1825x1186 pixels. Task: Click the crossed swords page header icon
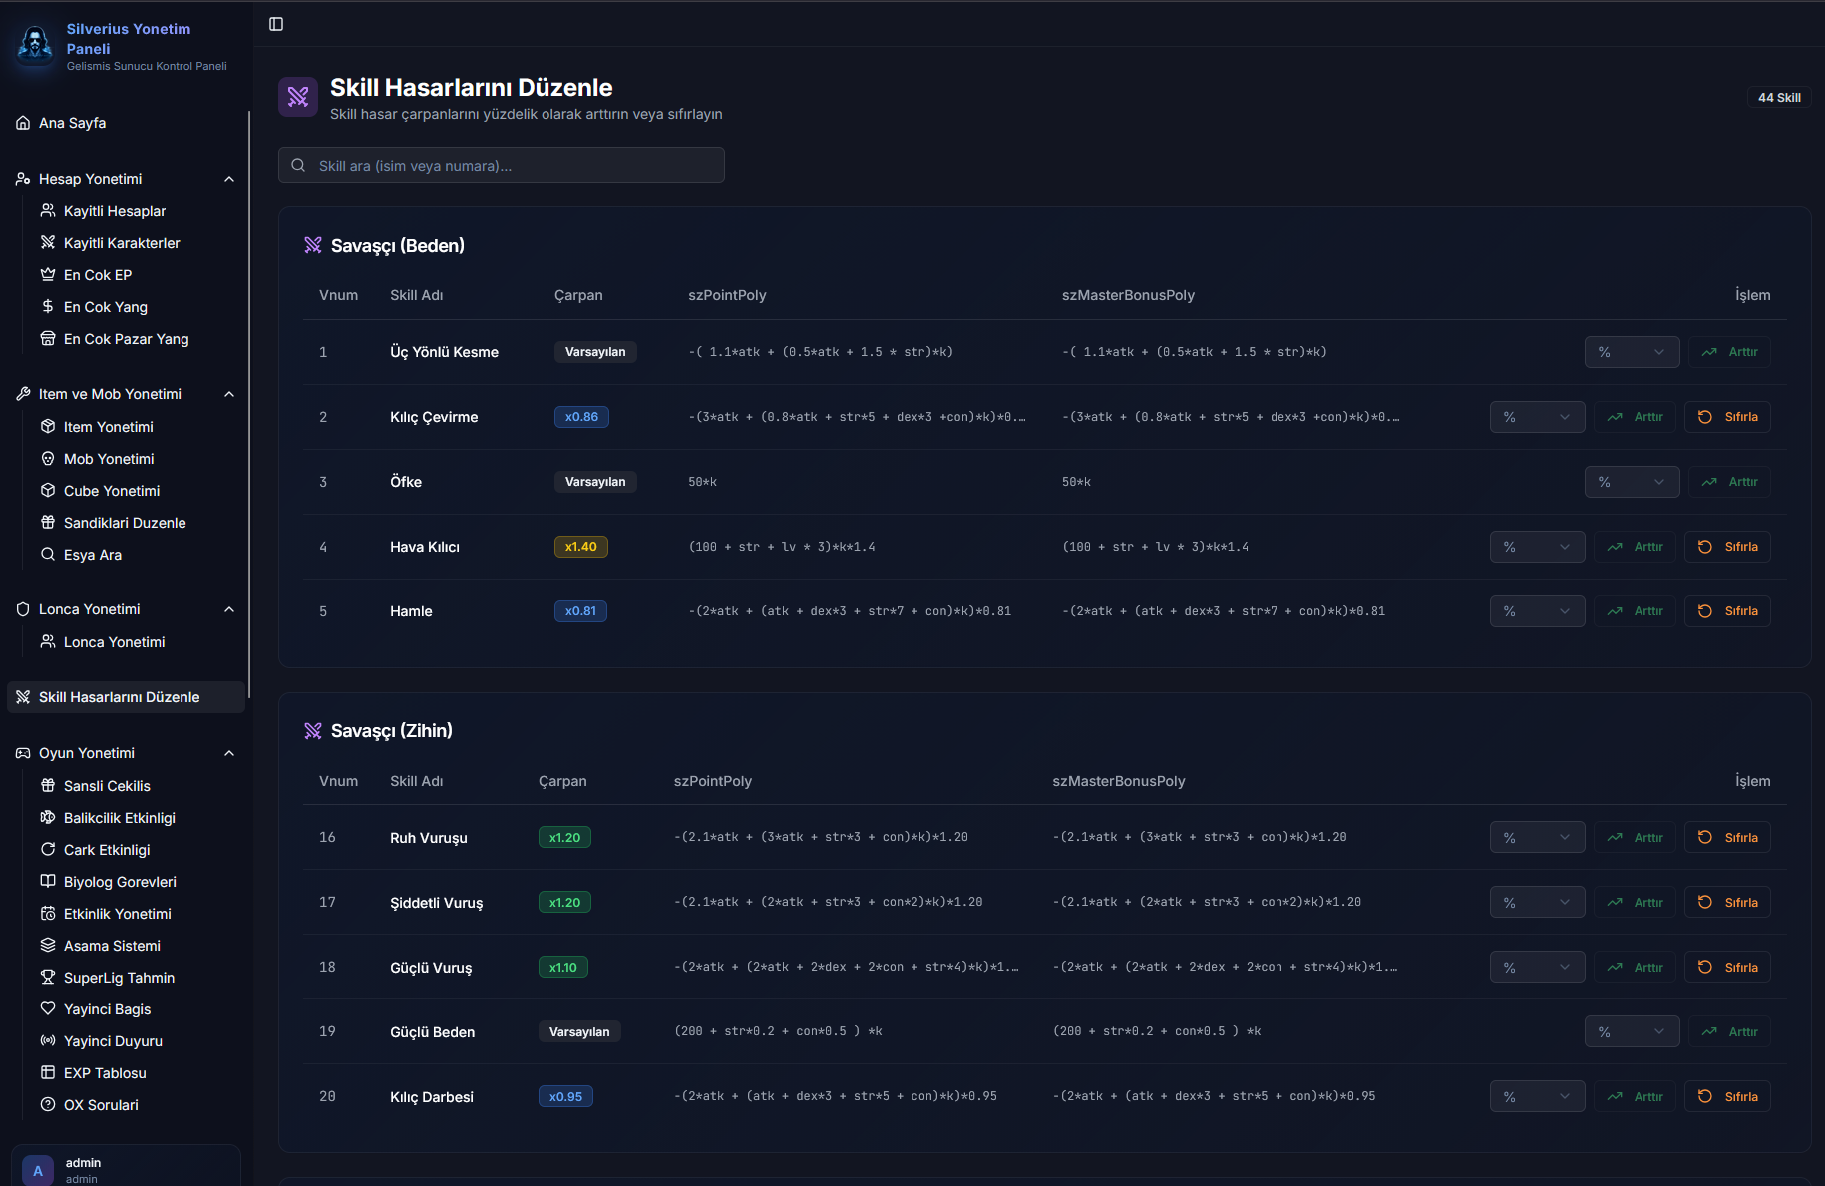pos(298,97)
